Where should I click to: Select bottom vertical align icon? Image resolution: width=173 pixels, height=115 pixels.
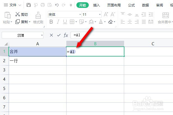click(137, 14)
